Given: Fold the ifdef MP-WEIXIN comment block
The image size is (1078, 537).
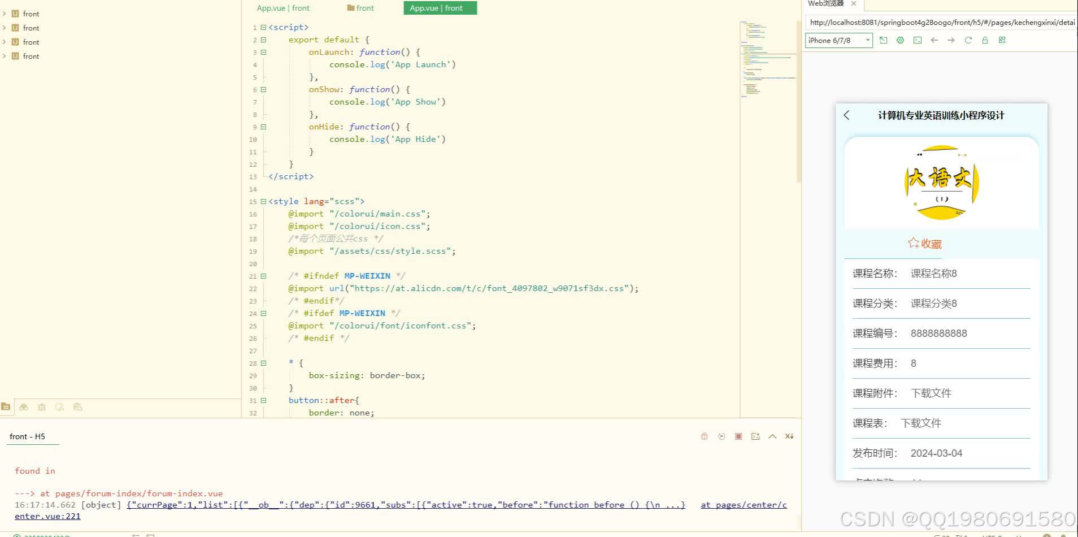Looking at the screenshot, I should [x=263, y=313].
